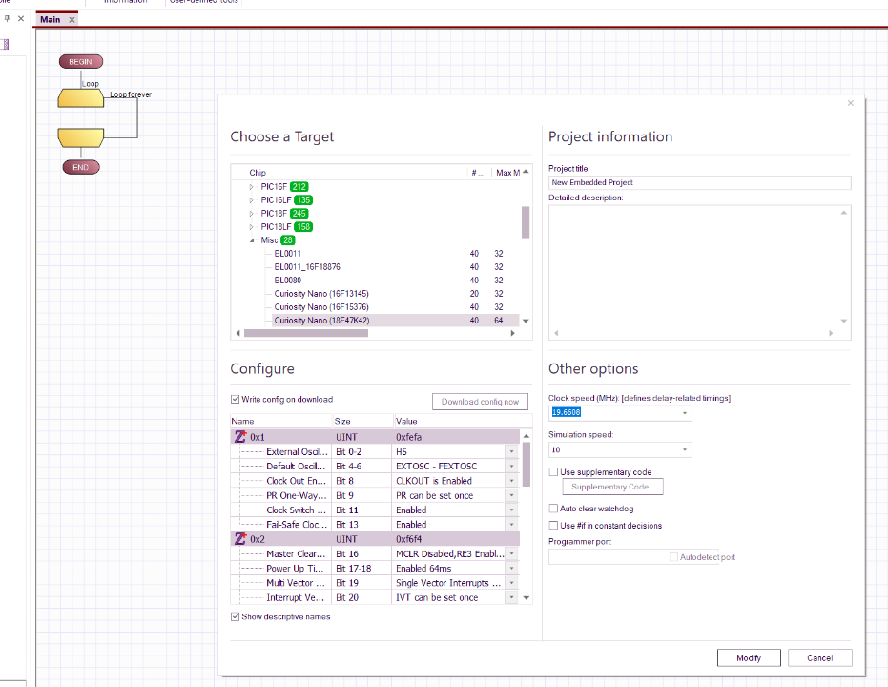Click the Detailed description text area
Screen dimensions: 888x687
[x=699, y=273]
